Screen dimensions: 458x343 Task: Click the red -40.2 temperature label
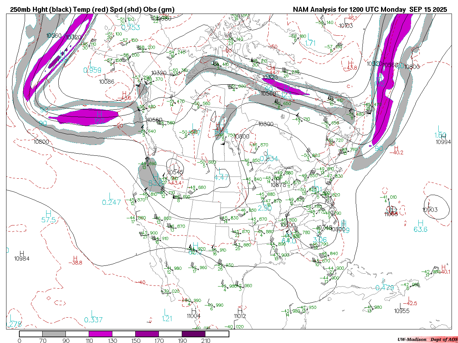(396, 153)
